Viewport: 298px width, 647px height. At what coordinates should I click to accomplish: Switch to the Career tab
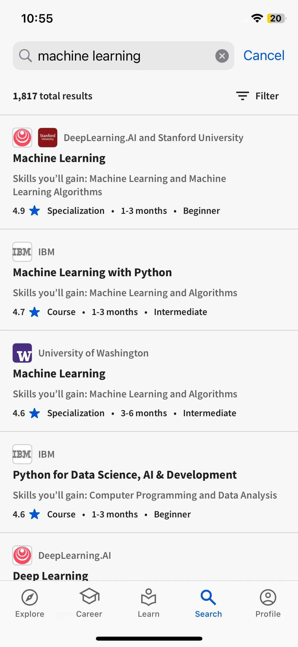coord(89,603)
